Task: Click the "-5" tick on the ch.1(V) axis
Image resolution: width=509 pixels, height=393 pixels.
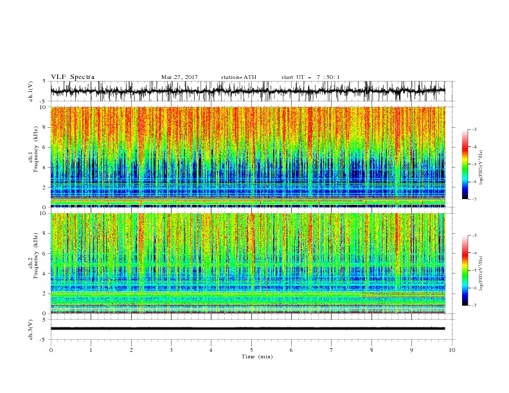Action: pos(44,101)
